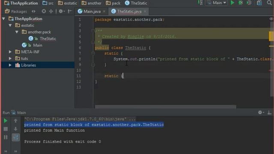This screenshot has width=274, height=154.
Task: Expand the Libraries node
Action: click(10, 65)
